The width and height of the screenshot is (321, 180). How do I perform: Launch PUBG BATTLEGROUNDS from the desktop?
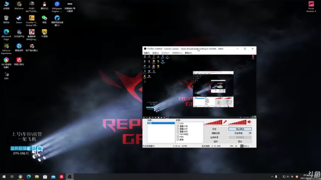pos(32,7)
